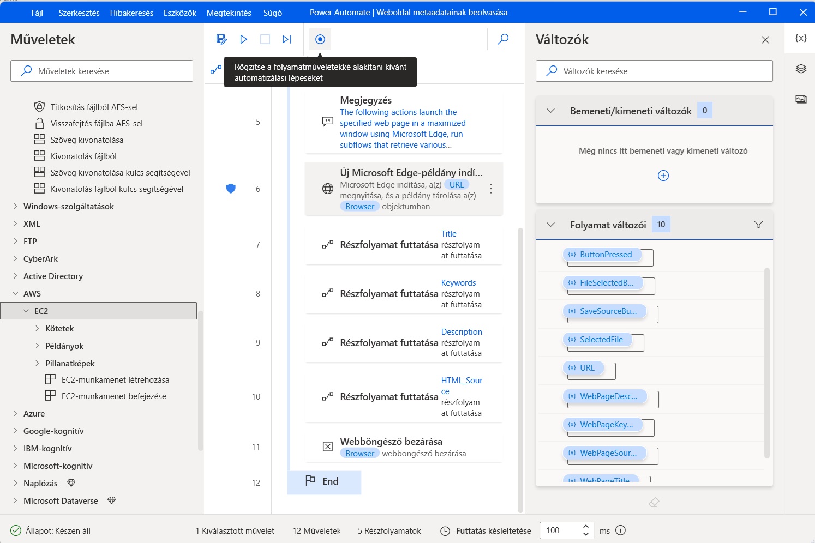Filter flow variables with funnel icon
This screenshot has height=543, width=815.
click(x=758, y=225)
